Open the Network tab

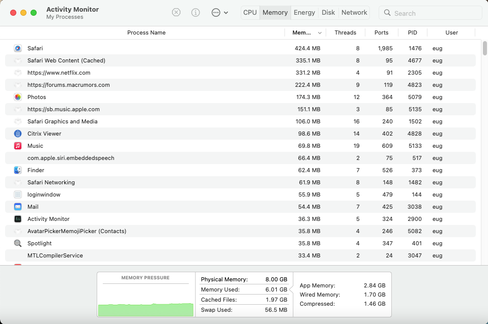(x=354, y=12)
